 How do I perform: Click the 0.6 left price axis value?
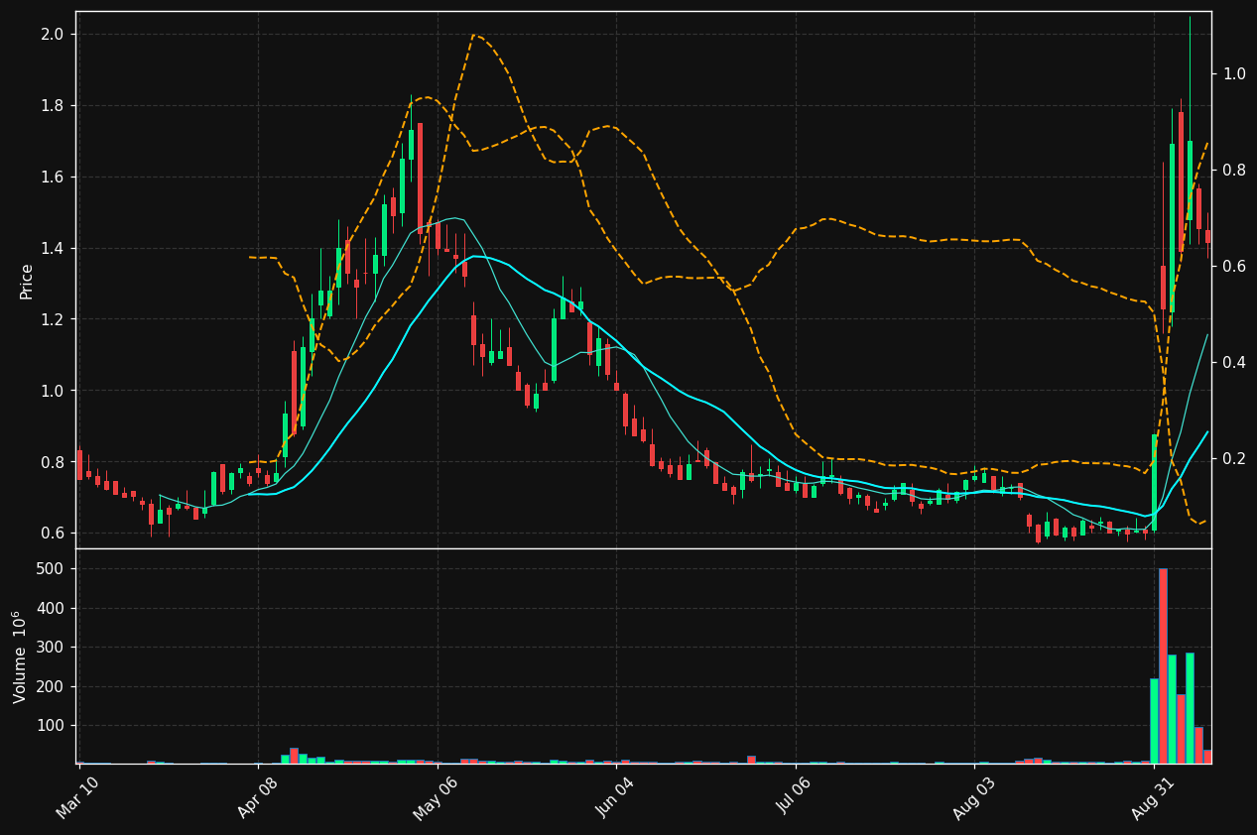(x=53, y=534)
